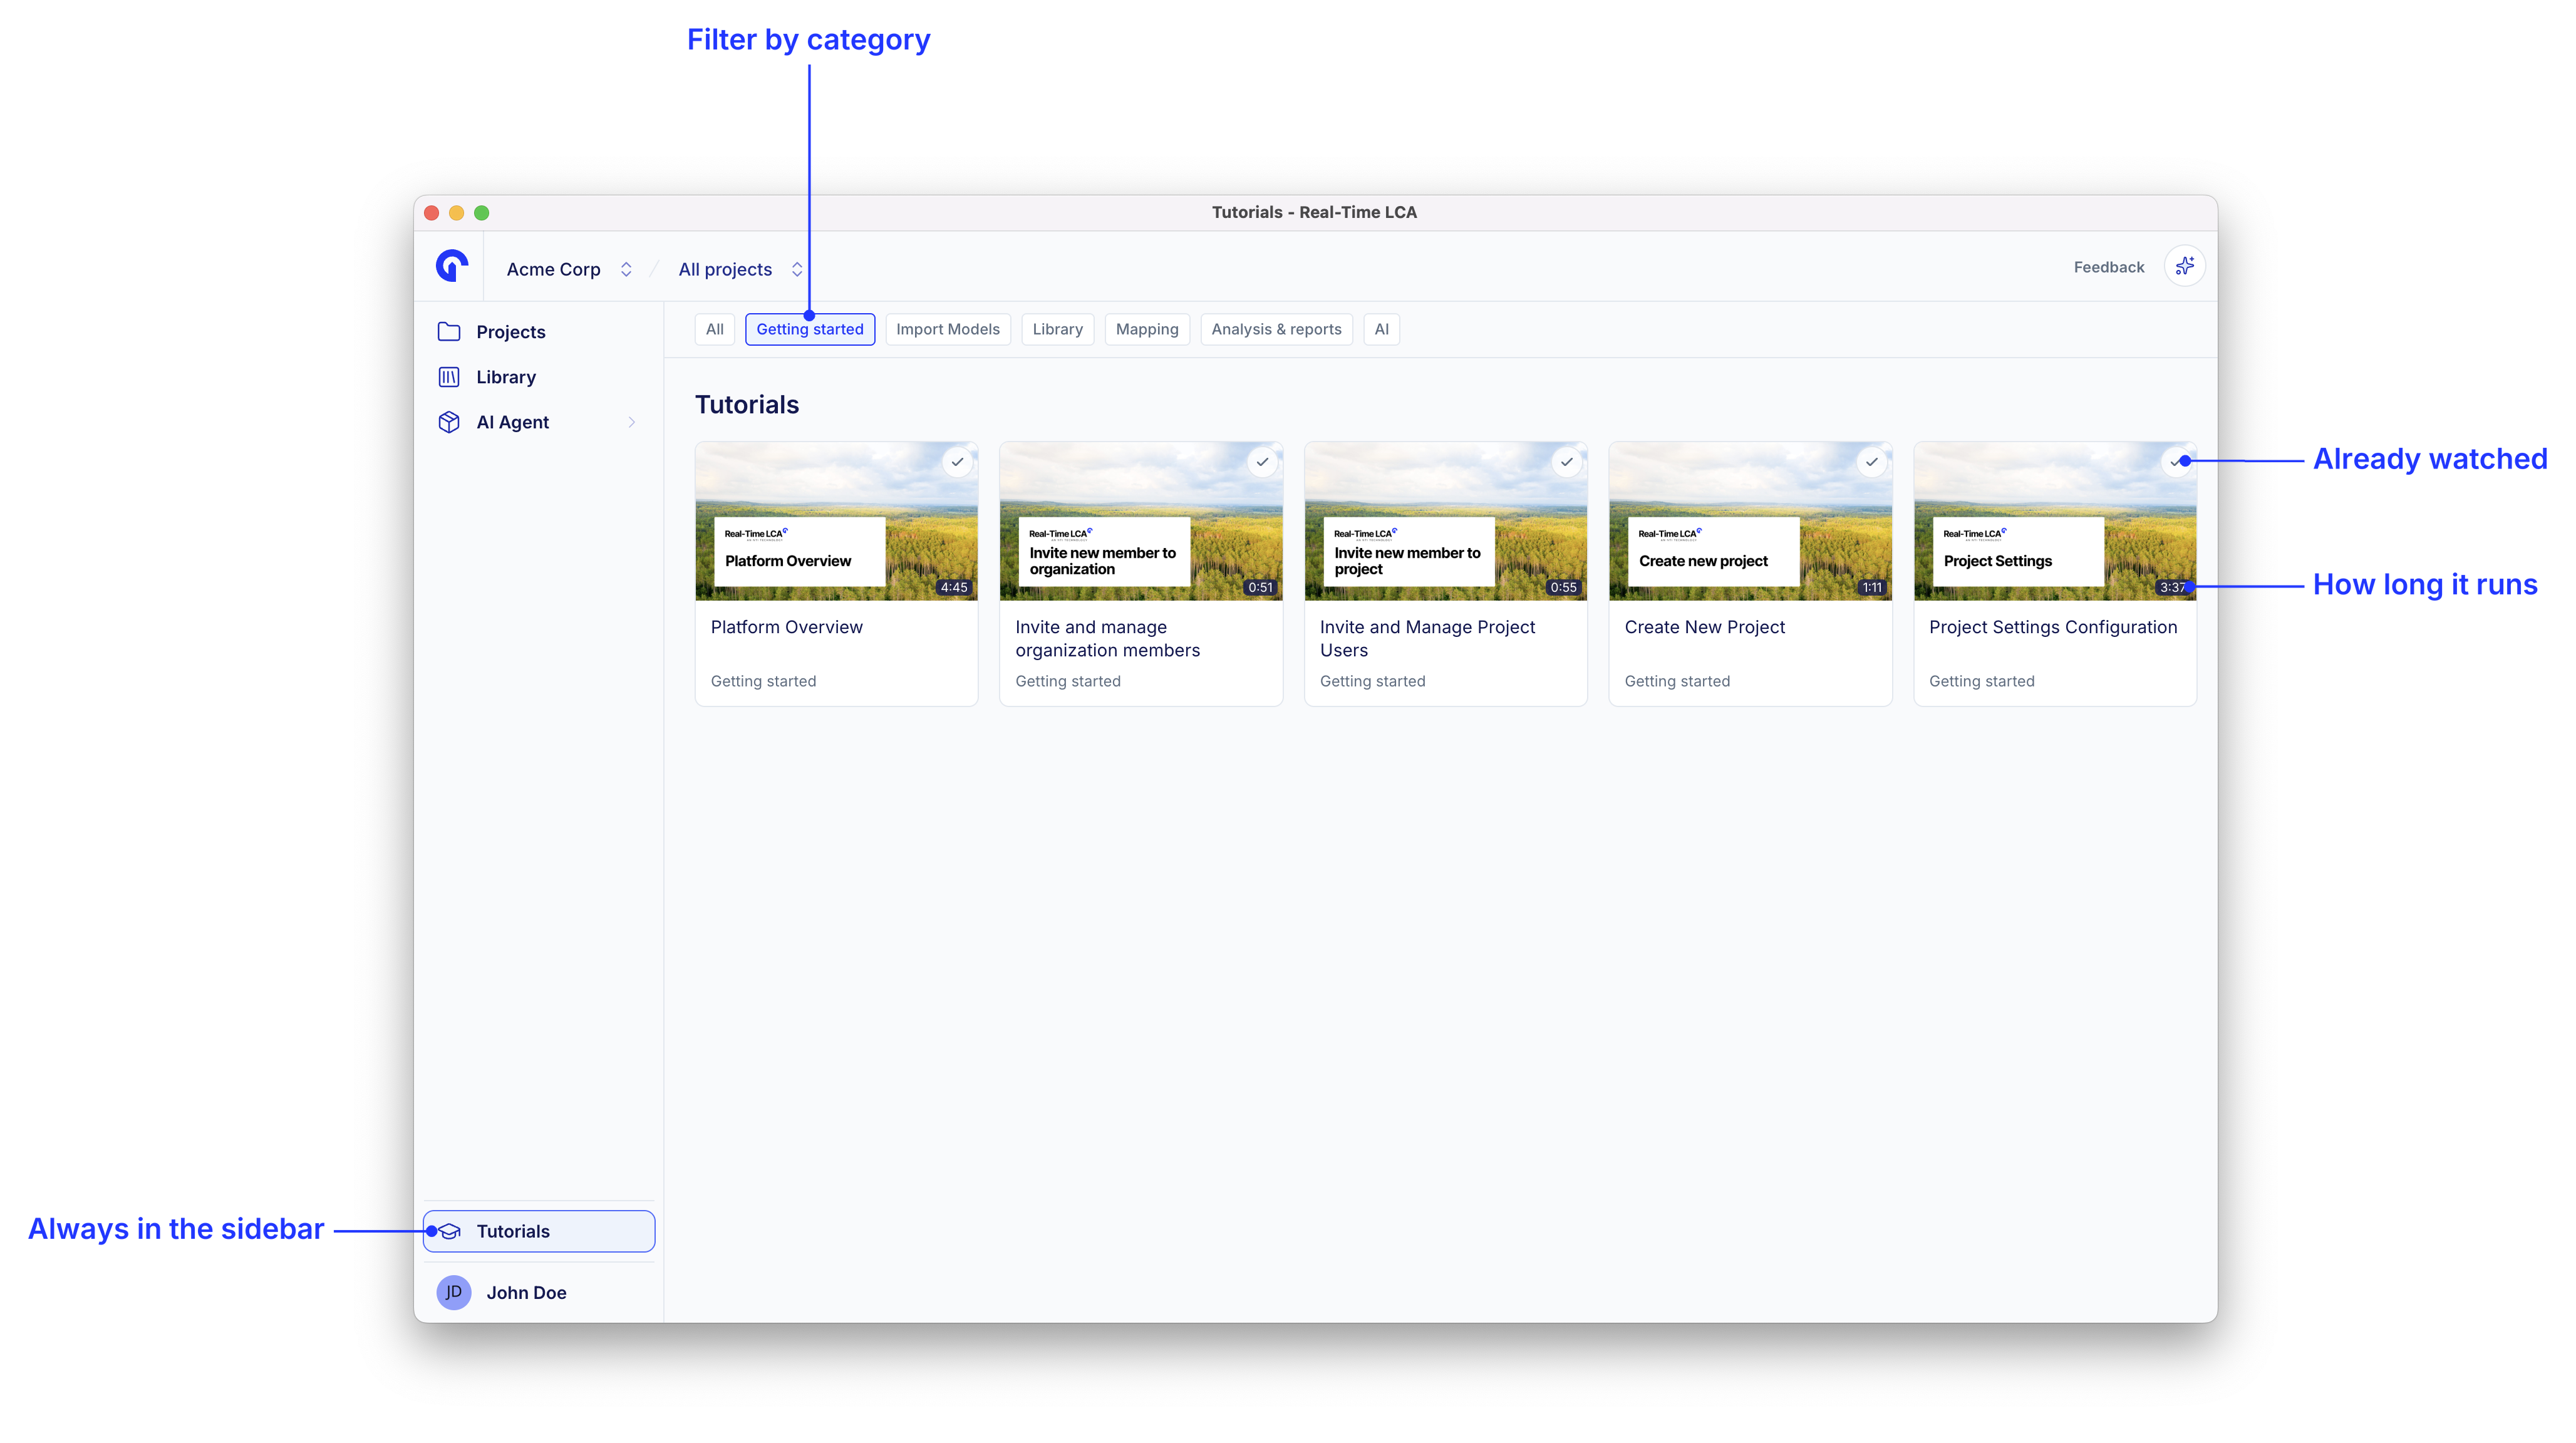
Task: Click the Create New Project card title
Action: (1705, 627)
